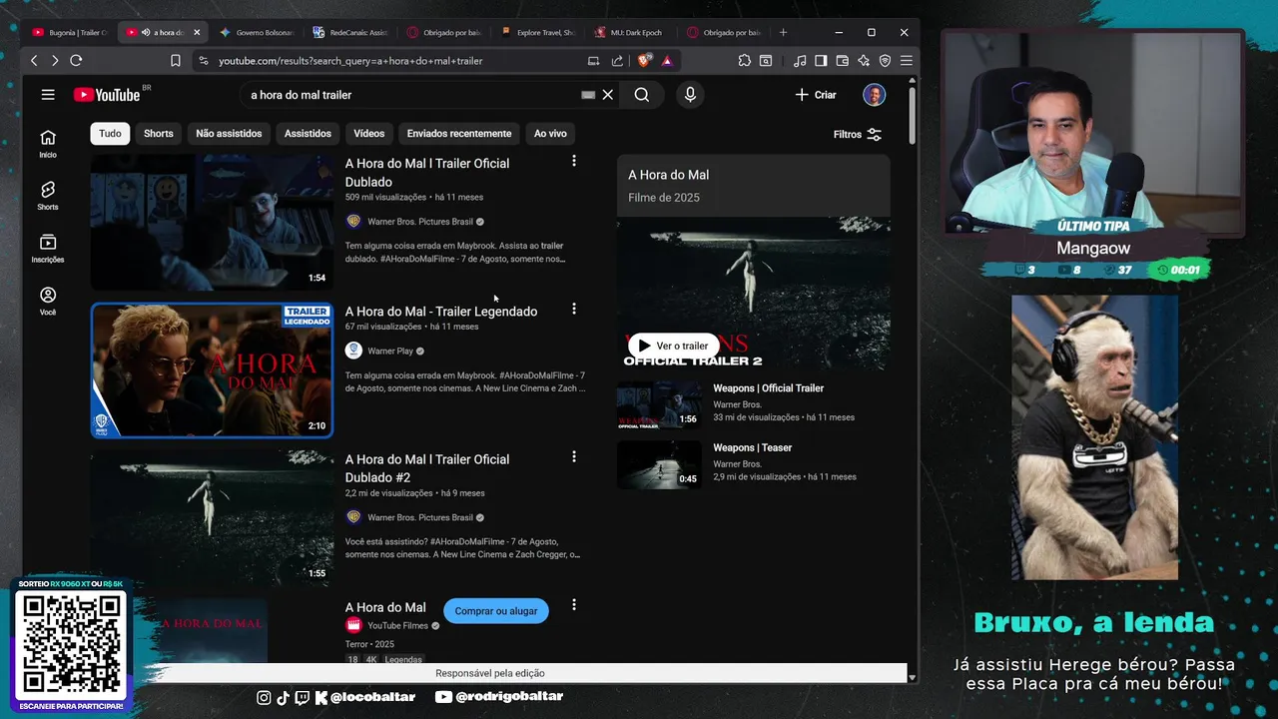The width and height of the screenshot is (1278, 719).
Task: Open Inscrições in the sidebar
Action: point(48,249)
